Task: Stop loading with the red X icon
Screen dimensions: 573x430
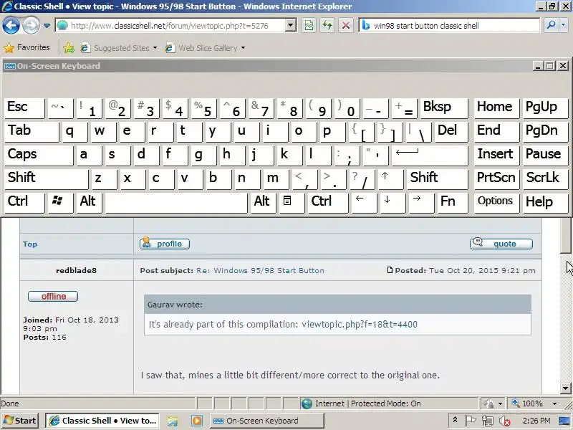Action: 346,26
